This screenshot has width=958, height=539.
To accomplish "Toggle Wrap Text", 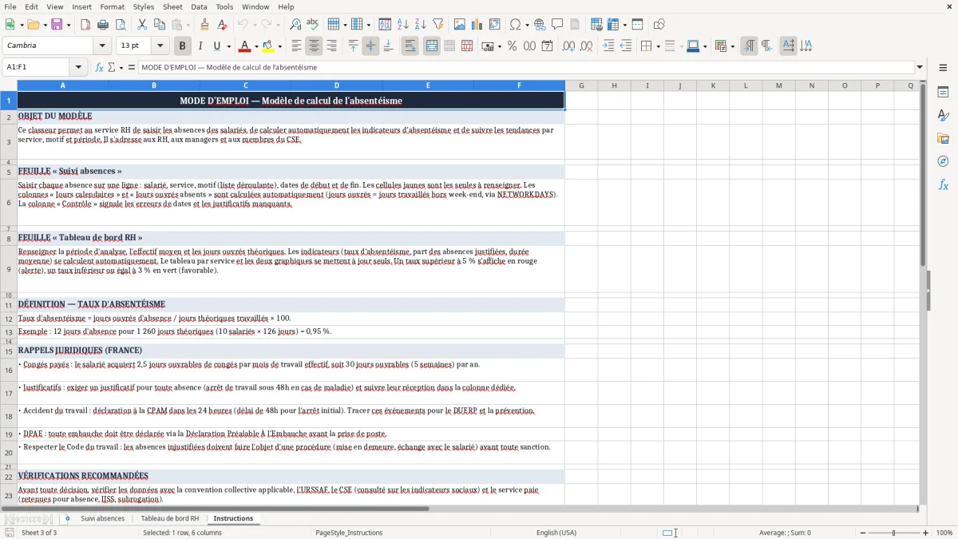I will [x=410, y=46].
